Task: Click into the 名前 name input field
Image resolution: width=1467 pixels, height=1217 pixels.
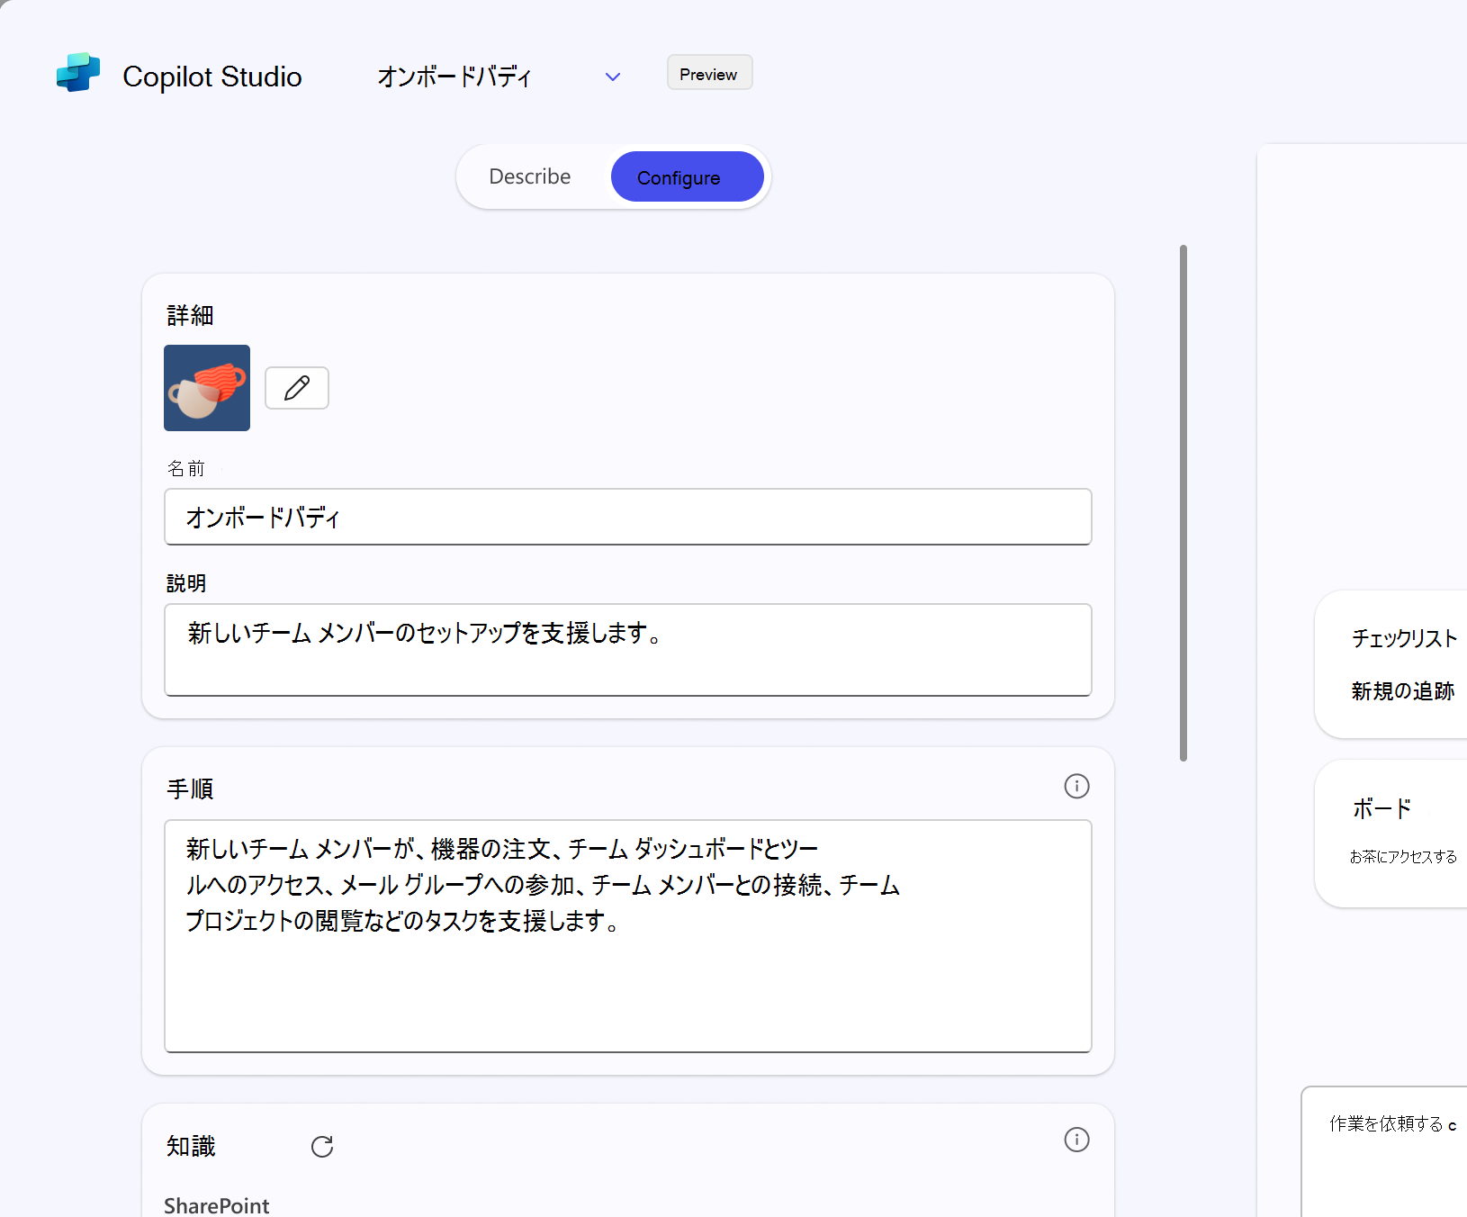Action: click(x=628, y=517)
